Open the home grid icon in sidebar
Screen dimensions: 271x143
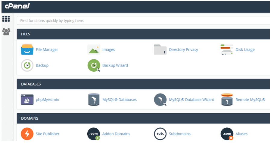coord(6,19)
